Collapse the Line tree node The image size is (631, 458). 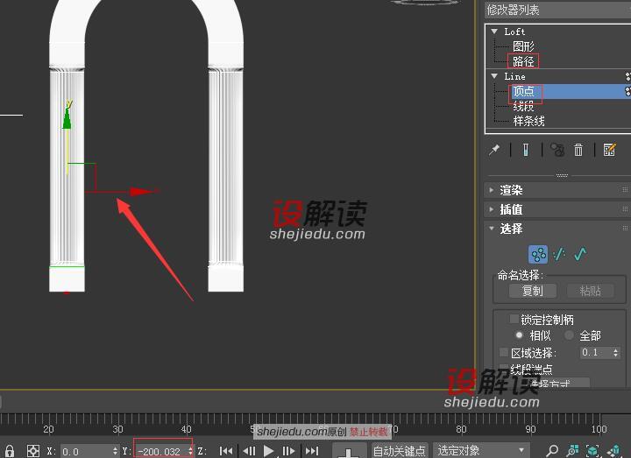494,75
